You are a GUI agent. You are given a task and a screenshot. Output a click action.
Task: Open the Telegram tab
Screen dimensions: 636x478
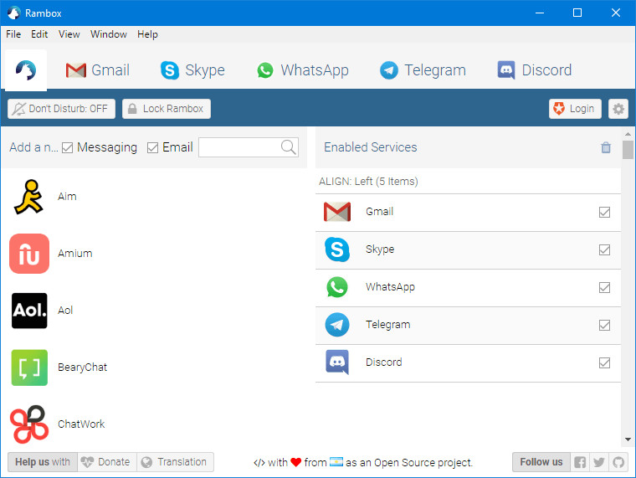423,70
